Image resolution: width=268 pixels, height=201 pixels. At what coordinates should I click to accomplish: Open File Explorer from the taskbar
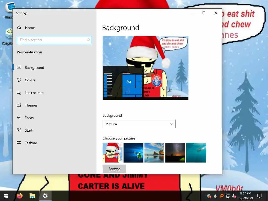(x=32, y=196)
